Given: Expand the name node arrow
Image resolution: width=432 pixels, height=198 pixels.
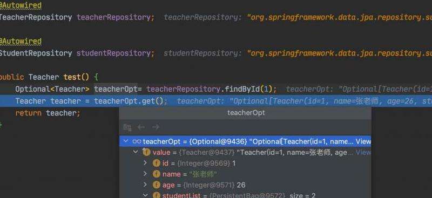Looking at the screenshot, I should coord(145,174).
